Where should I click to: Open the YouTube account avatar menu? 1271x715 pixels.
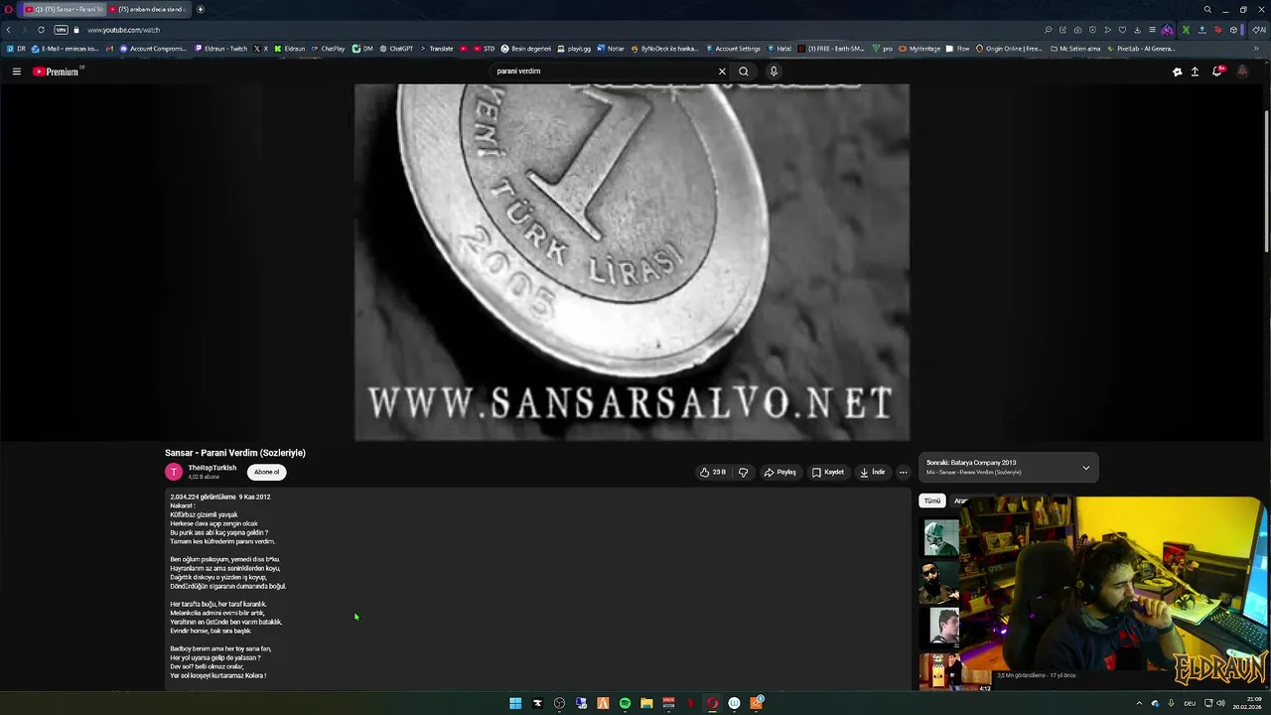point(1242,71)
